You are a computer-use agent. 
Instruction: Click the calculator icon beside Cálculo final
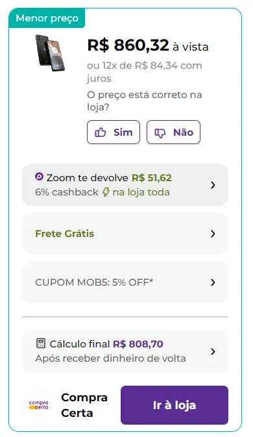pos(41,343)
